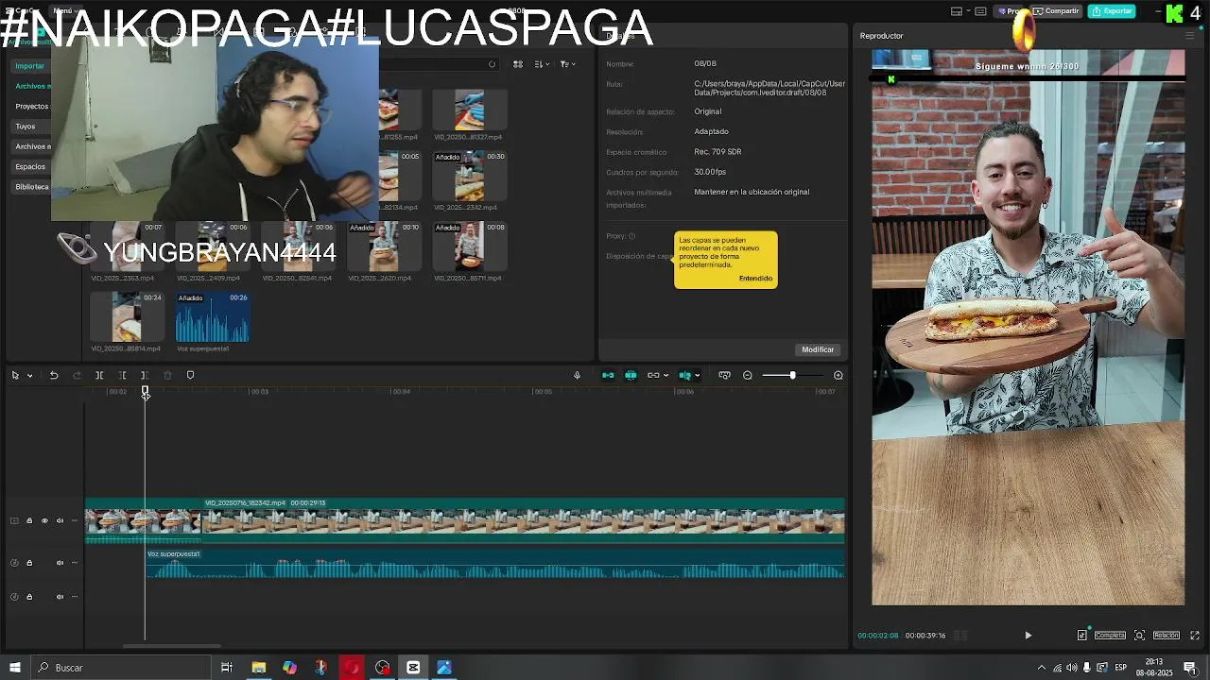Lock the Voz superpuesta1 audio track

coord(29,563)
